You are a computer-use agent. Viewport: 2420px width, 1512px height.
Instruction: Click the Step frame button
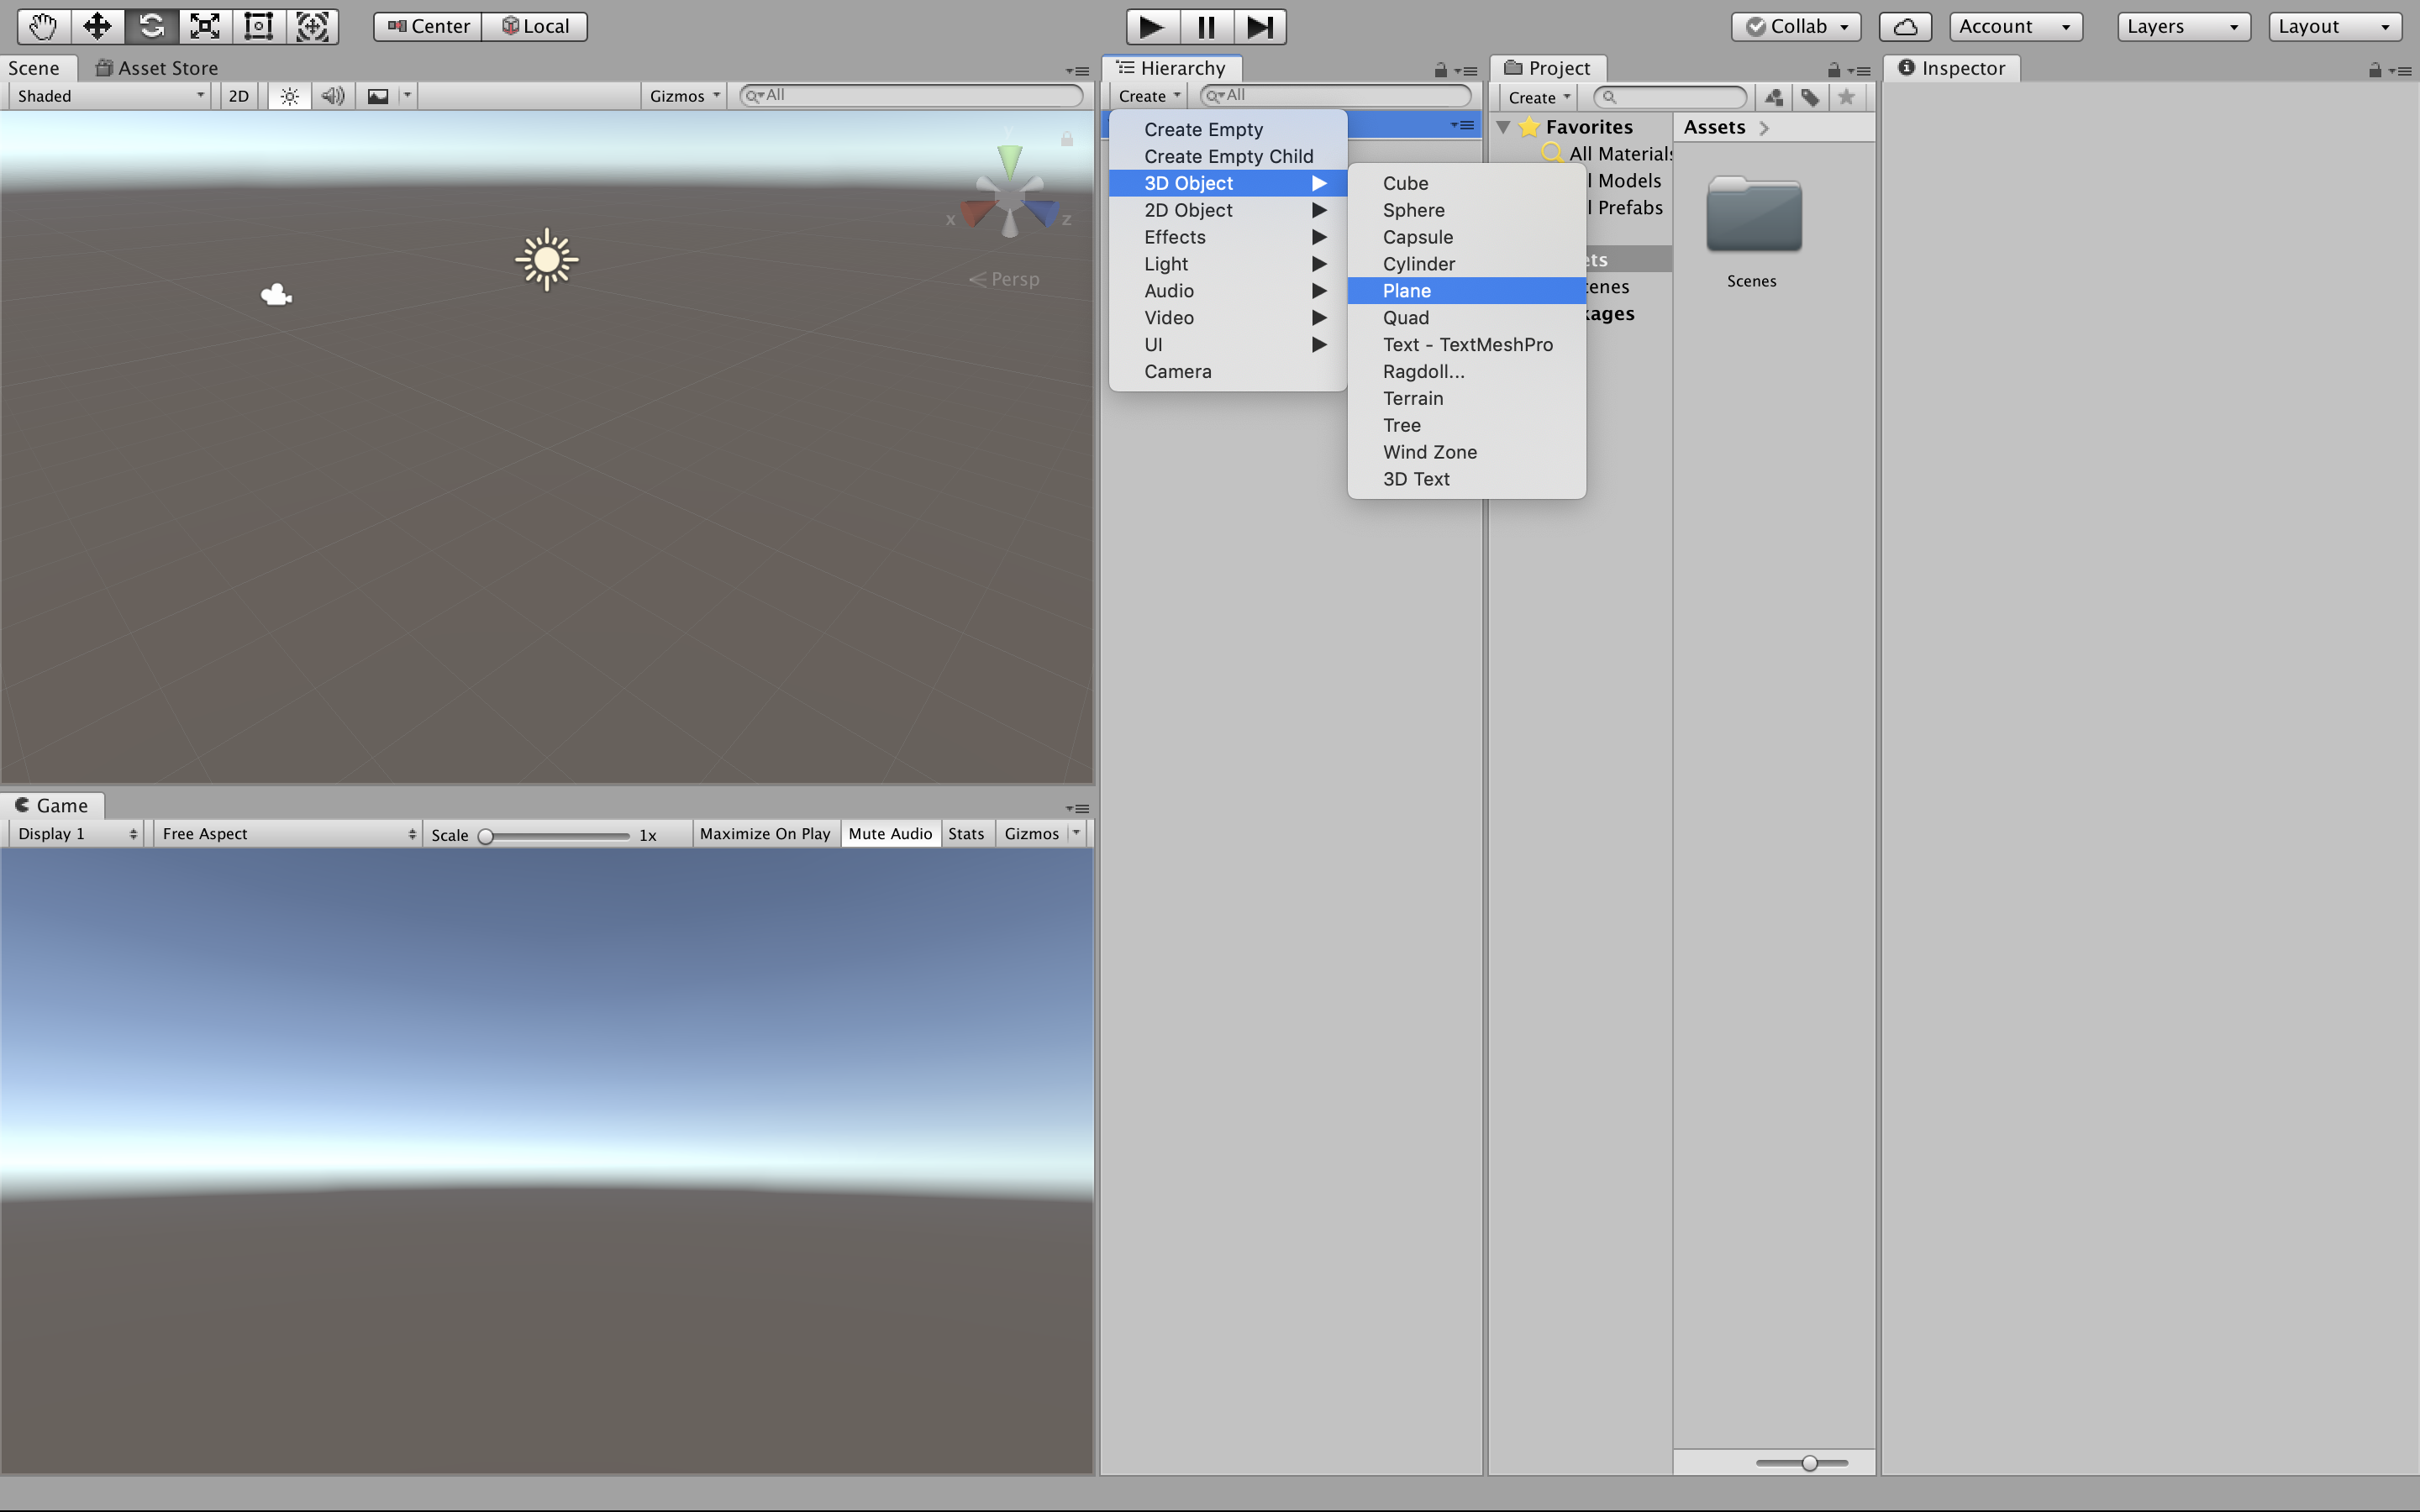tap(1260, 27)
